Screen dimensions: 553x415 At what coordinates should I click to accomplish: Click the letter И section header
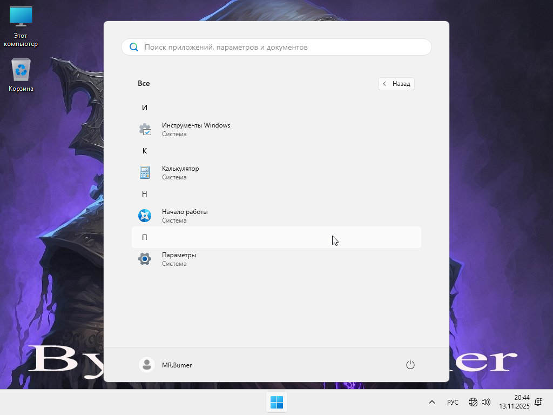(x=145, y=108)
